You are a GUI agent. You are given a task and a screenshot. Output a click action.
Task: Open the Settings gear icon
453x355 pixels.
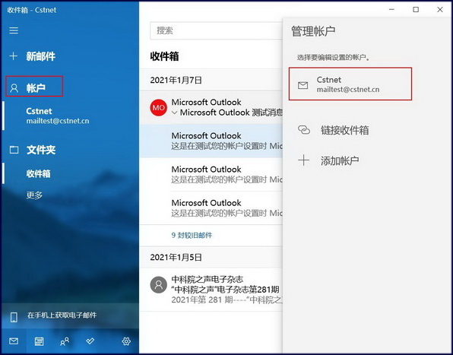pos(126,341)
